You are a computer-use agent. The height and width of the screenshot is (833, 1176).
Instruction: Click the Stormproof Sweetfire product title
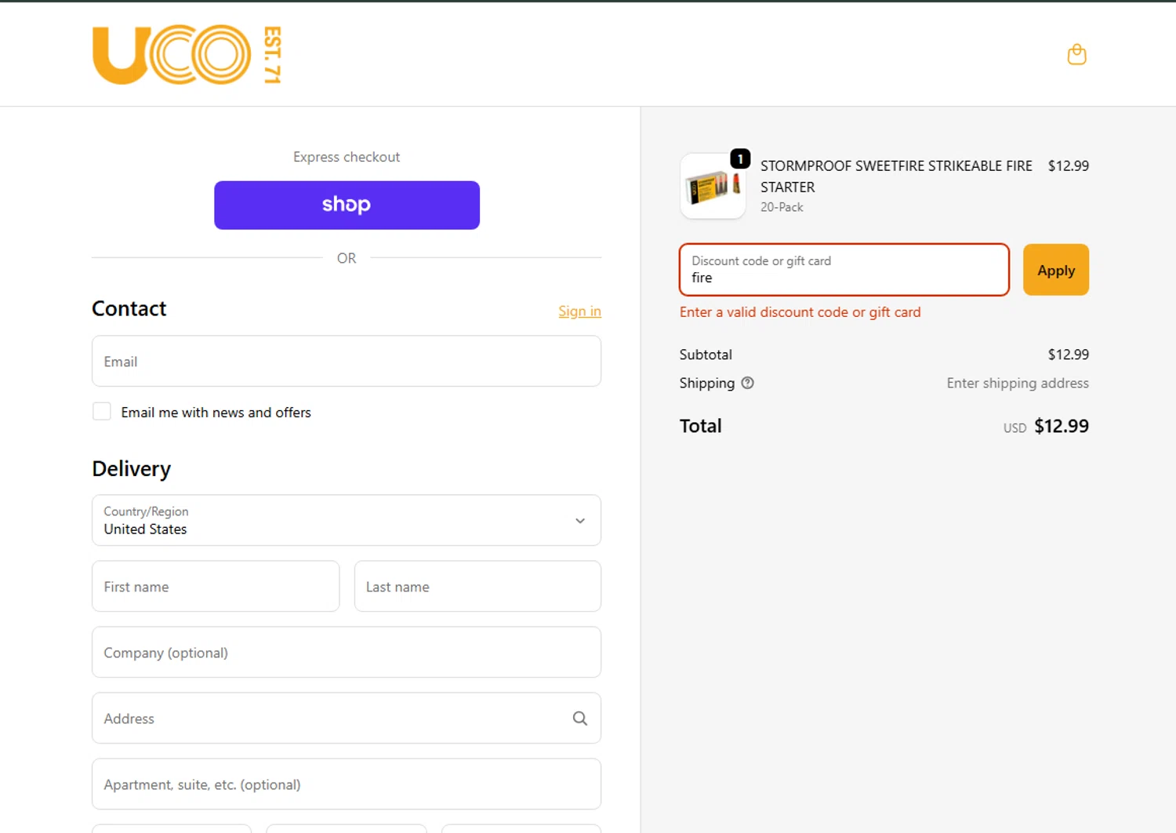click(896, 176)
